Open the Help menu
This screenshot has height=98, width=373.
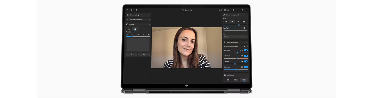point(227,10)
